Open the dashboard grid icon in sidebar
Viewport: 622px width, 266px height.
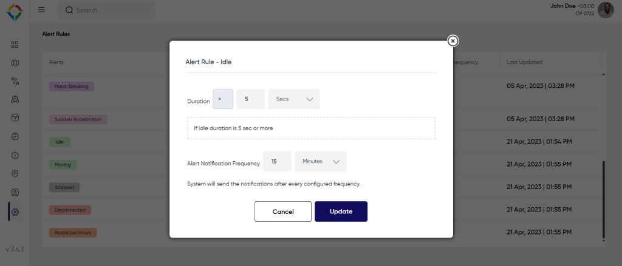click(15, 44)
